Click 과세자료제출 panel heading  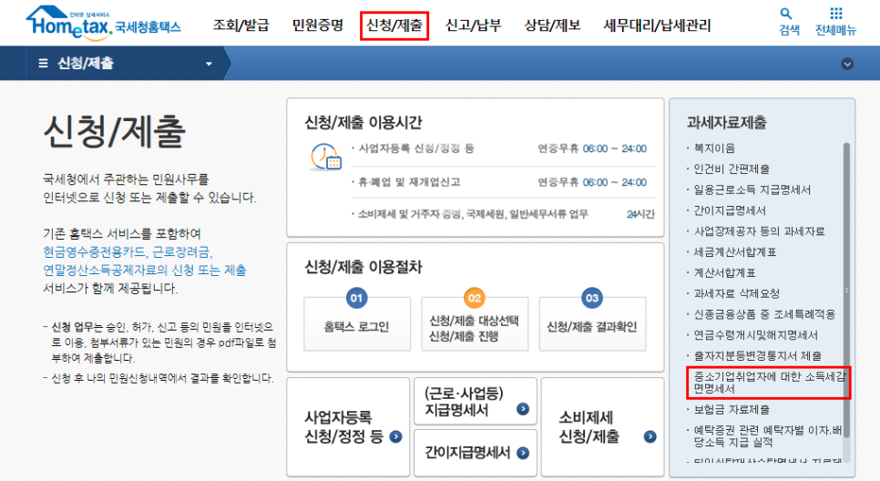click(x=726, y=122)
